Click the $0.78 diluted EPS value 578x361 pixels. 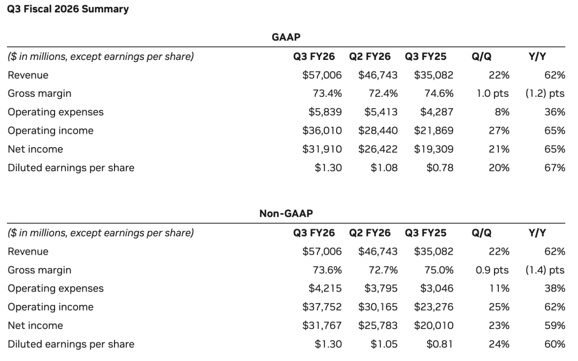(x=439, y=168)
